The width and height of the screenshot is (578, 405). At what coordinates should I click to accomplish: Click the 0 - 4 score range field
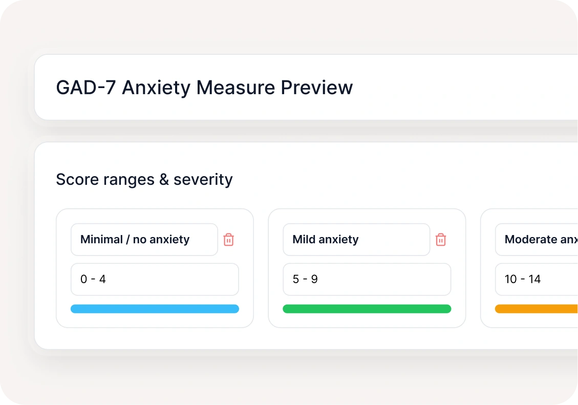tap(155, 280)
